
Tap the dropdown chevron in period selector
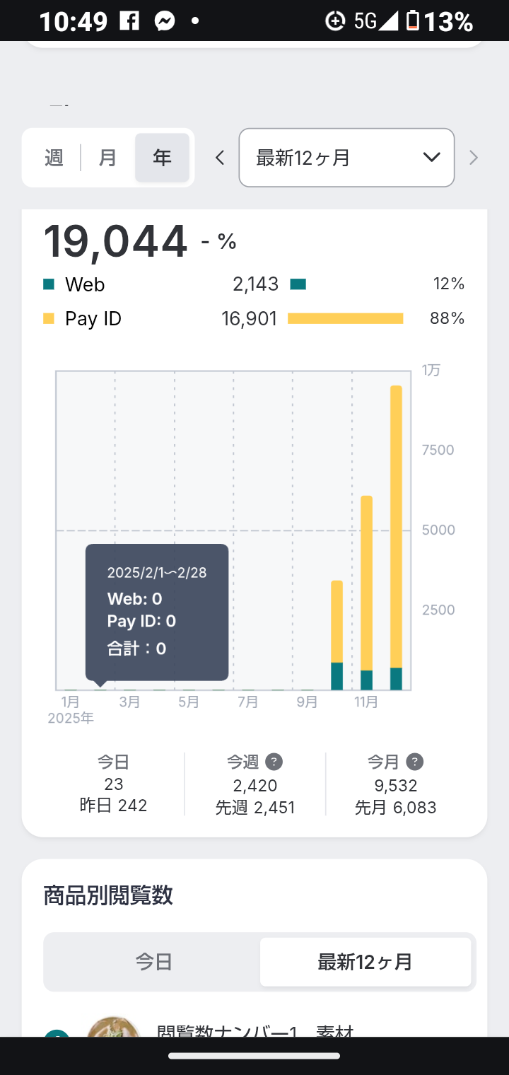[x=431, y=158]
